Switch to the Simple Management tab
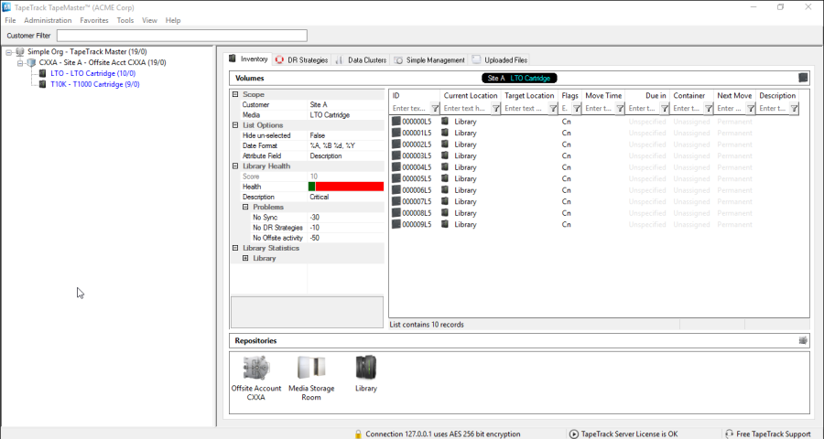 [x=430, y=59]
